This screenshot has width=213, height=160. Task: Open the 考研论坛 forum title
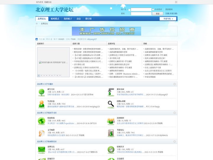tap(120, 130)
